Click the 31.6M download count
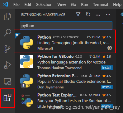This screenshot has width=123, height=113. (94, 37)
